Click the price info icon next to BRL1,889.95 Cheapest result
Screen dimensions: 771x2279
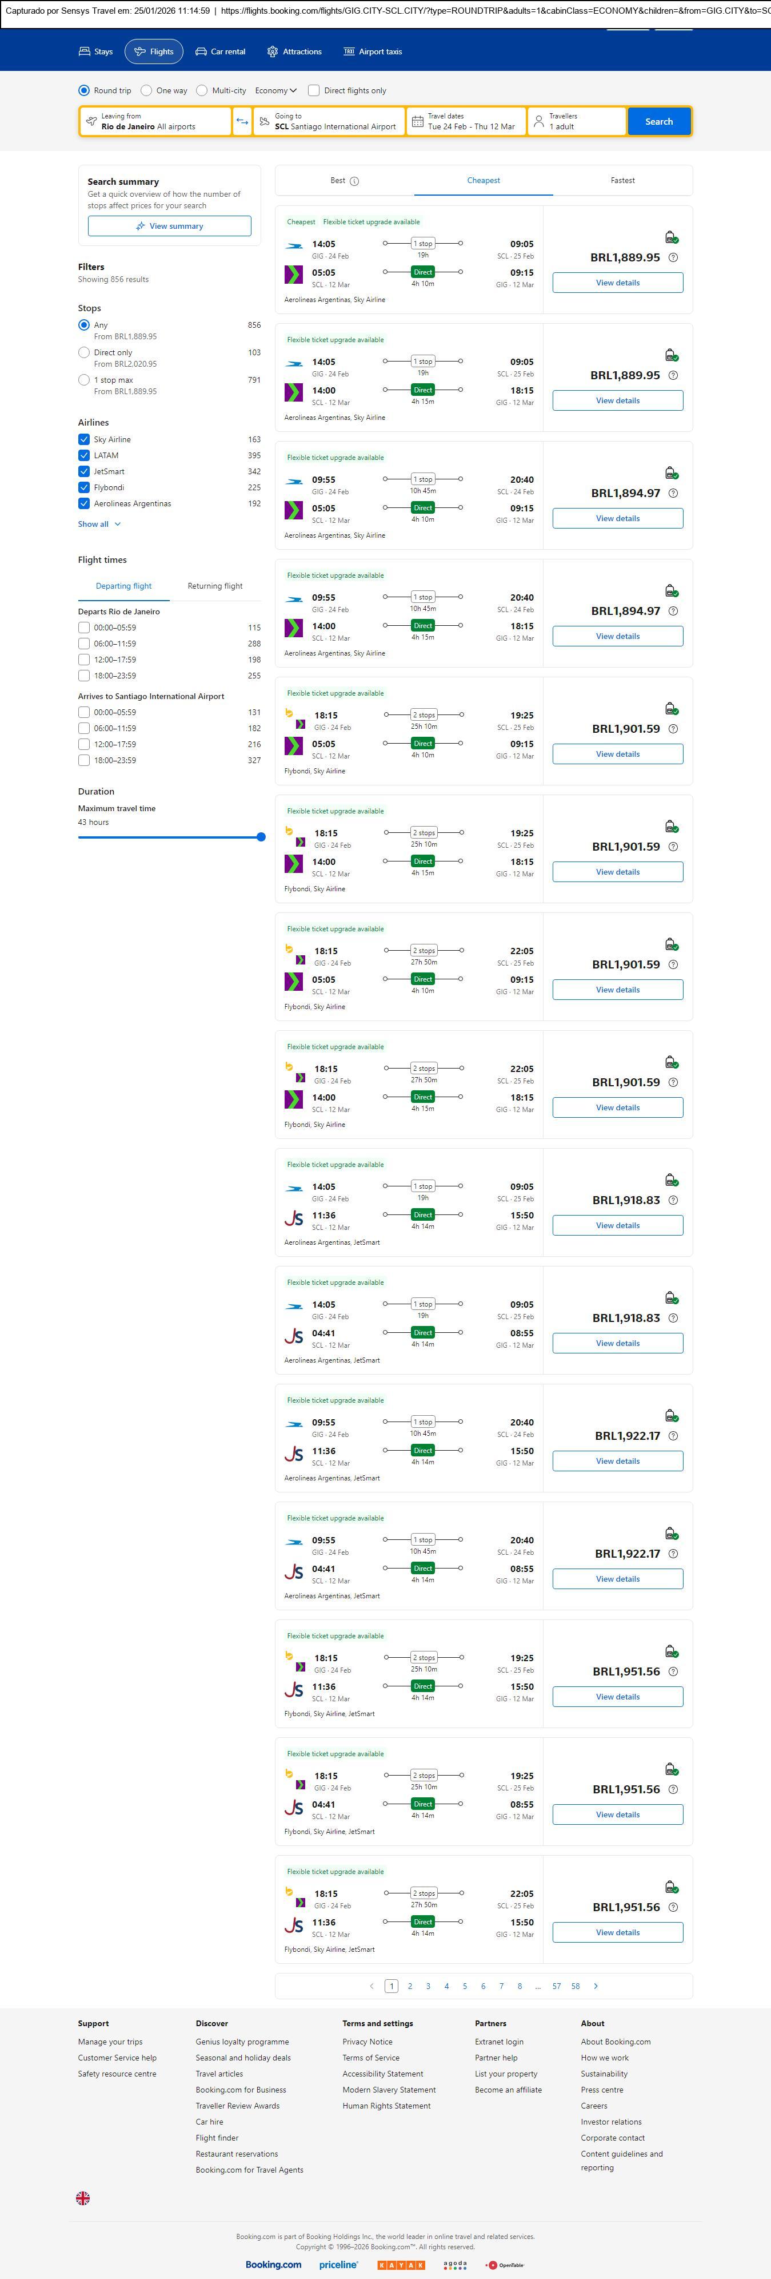click(673, 257)
